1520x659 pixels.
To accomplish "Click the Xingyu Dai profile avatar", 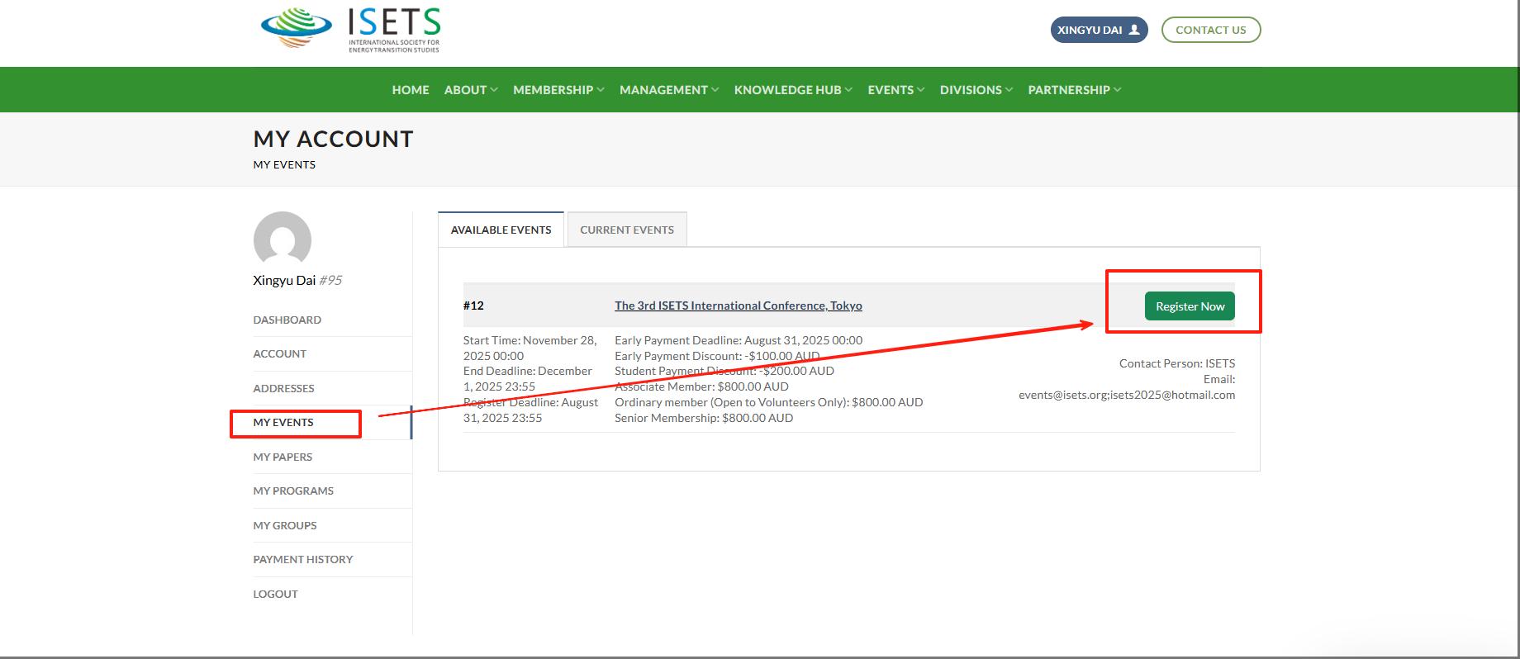I will point(283,240).
